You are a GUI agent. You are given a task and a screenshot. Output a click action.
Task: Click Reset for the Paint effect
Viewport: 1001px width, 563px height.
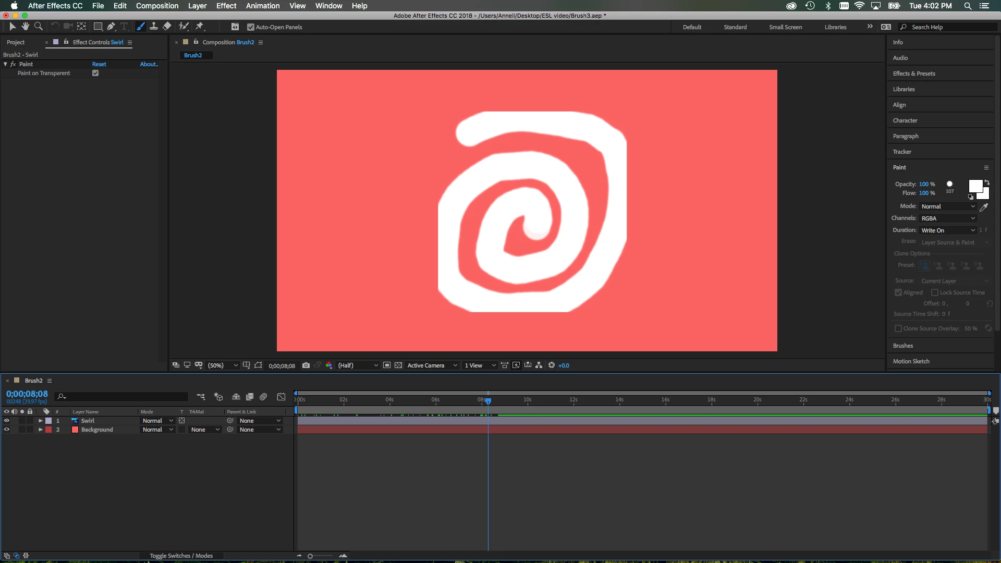coord(99,64)
